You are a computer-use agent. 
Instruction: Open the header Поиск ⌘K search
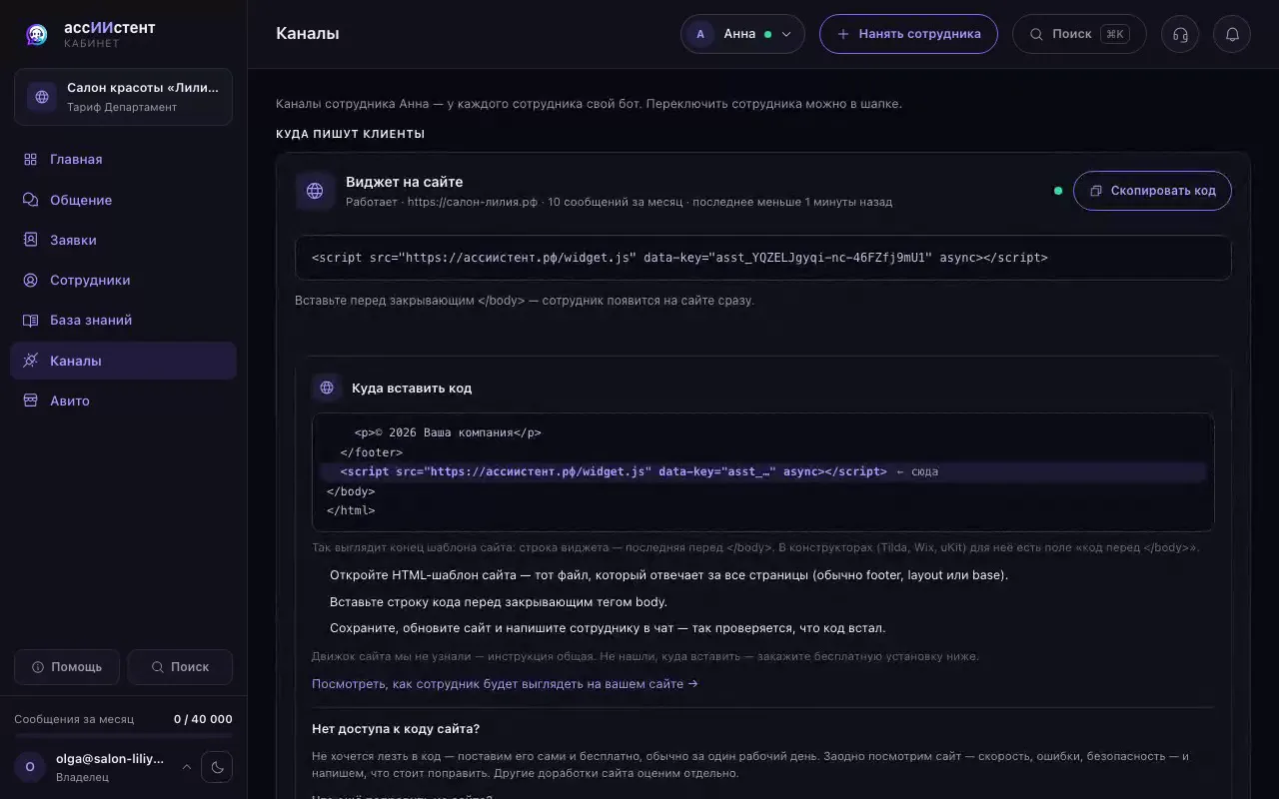(1079, 34)
